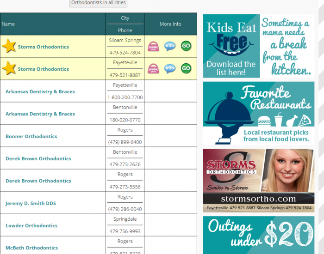324x254 pixels.
Task: Open the Kids Eat Free banner
Action: (x=258, y=46)
